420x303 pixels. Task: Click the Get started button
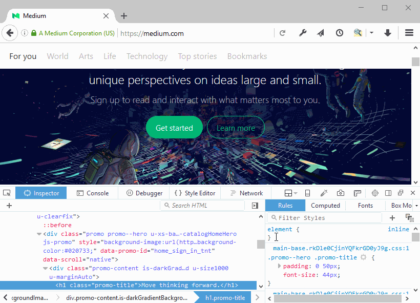coord(174,128)
